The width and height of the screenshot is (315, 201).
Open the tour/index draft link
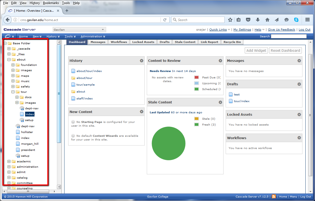[241, 101]
